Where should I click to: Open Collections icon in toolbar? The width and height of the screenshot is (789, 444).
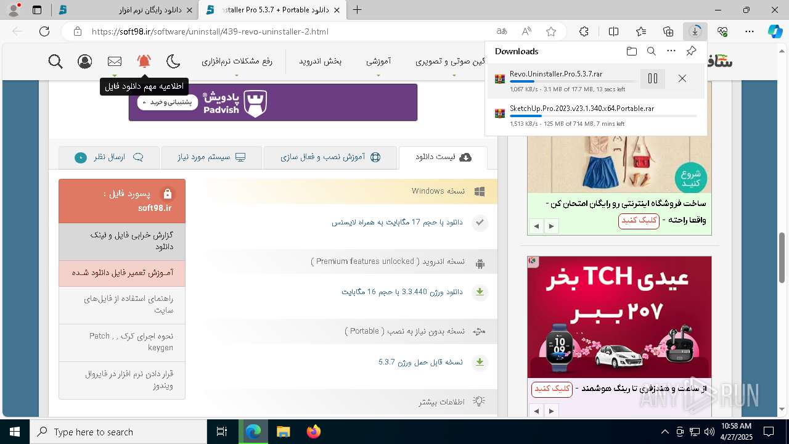tap(668, 31)
